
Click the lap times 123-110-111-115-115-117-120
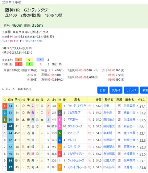[x=22, y=41]
